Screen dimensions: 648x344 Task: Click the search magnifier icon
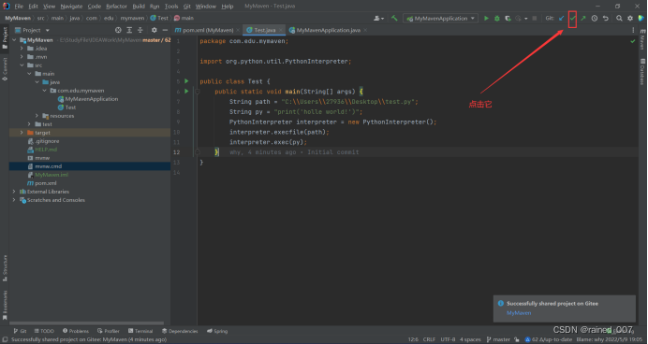point(619,18)
